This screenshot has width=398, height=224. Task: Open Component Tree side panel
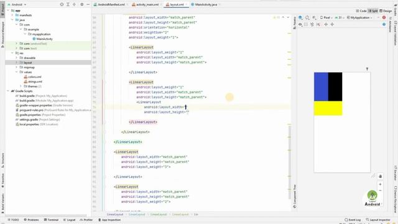click(x=294, y=197)
